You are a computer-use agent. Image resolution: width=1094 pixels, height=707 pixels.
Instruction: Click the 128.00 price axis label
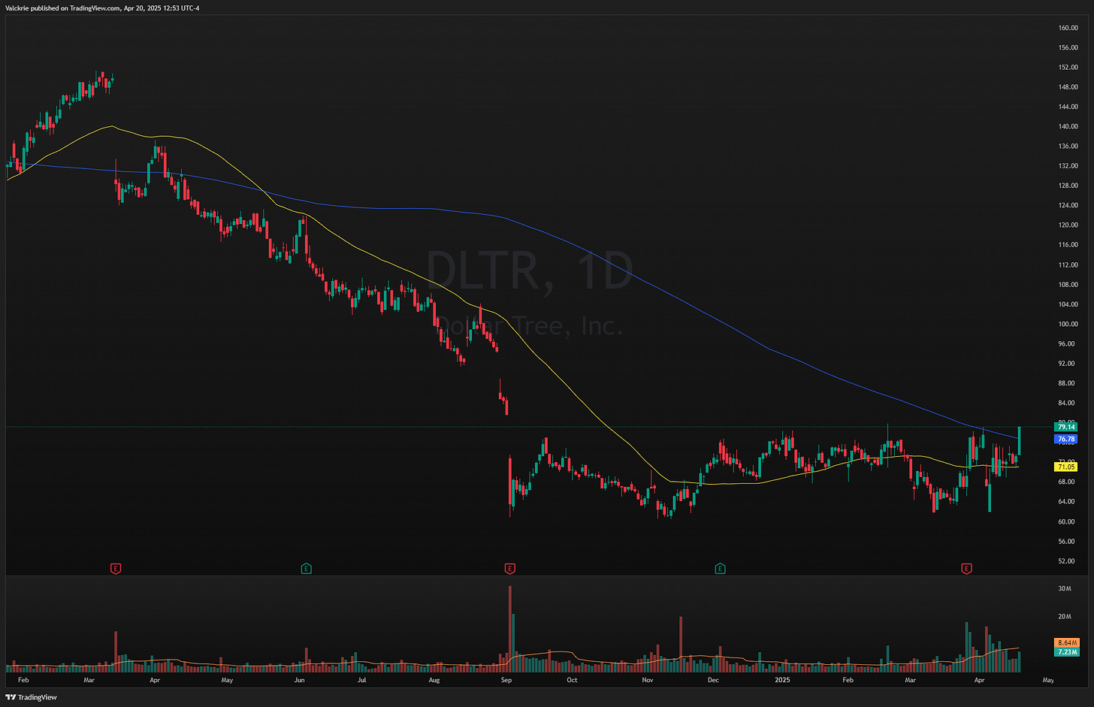[1068, 186]
